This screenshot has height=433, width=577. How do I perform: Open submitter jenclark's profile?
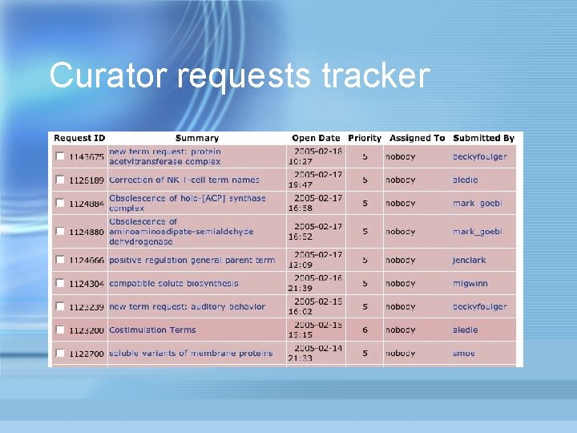[469, 260]
